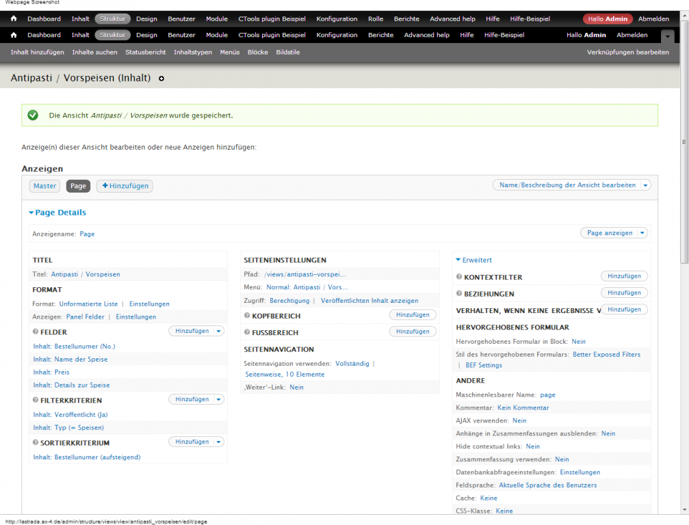Click the help icon beside KONTEXTFILTER

(x=459, y=277)
